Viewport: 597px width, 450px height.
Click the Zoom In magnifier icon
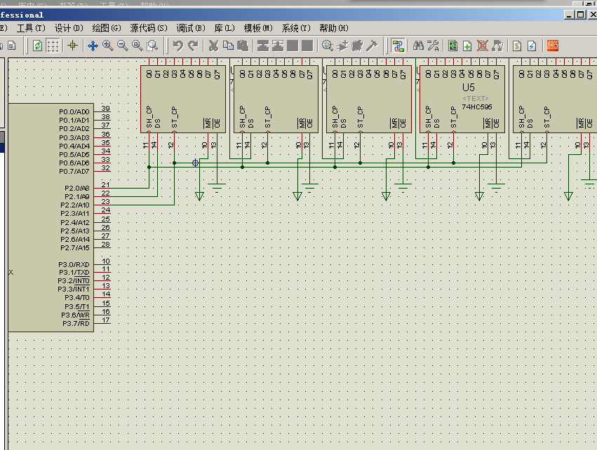coord(108,46)
